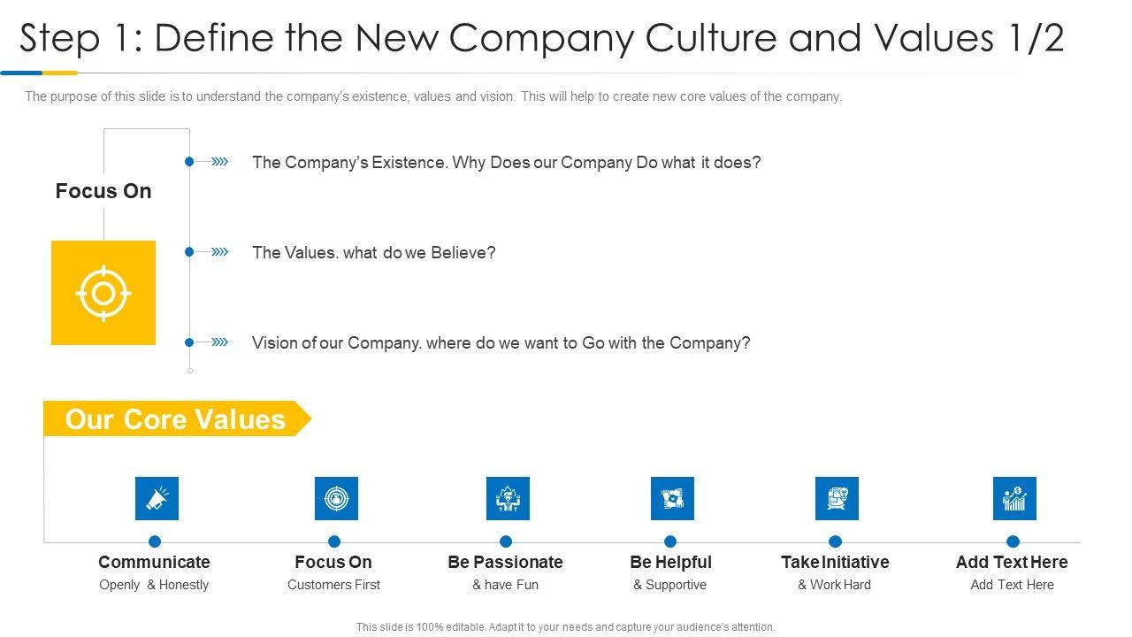The height and width of the screenshot is (637, 1132).
Task: Click the bar chart growth icon
Action: (x=1014, y=498)
